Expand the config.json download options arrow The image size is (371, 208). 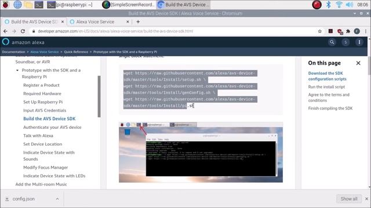tap(57, 199)
